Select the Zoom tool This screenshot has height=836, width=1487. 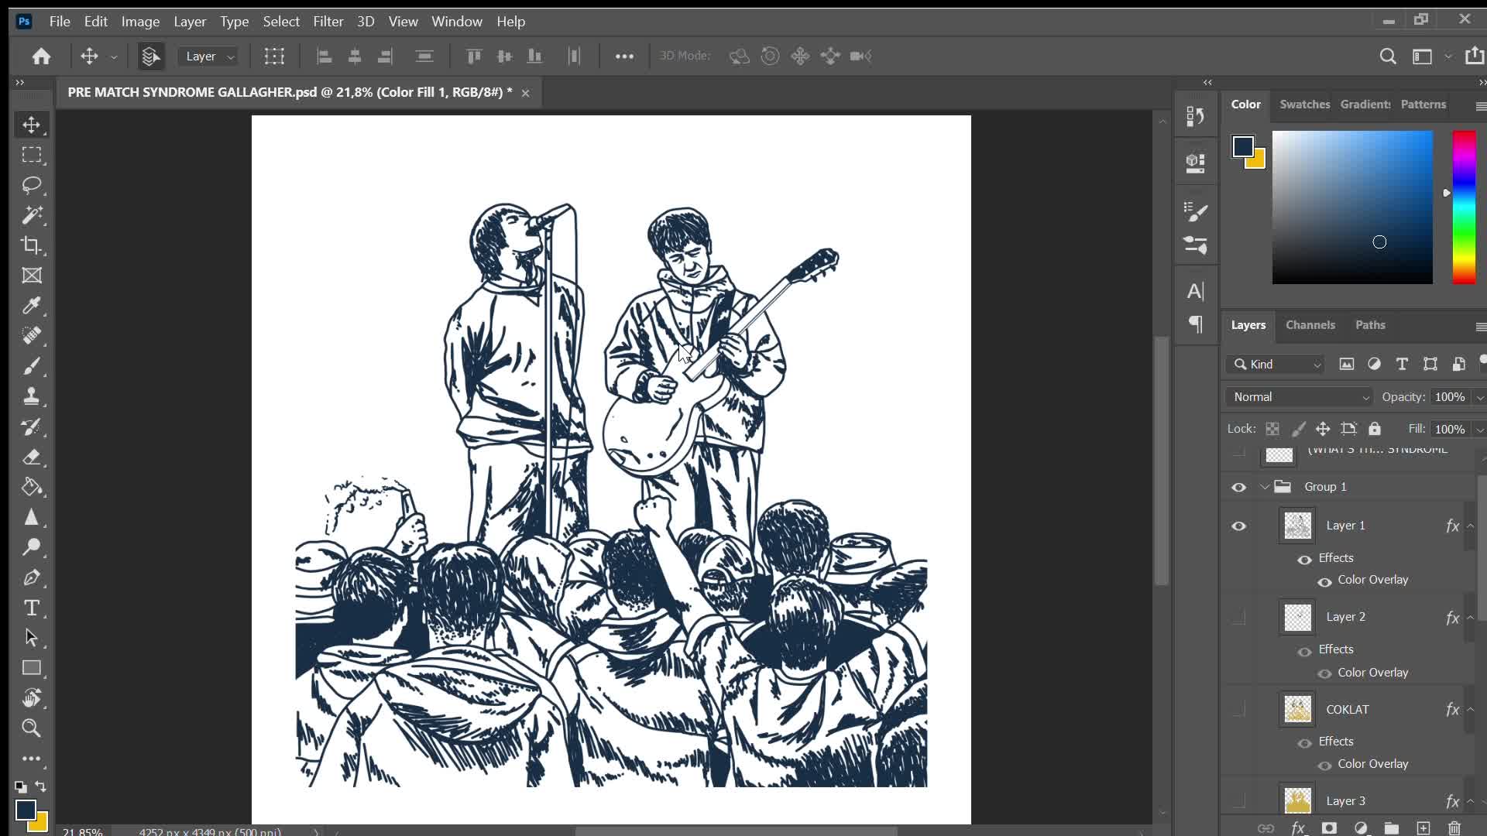point(32,728)
